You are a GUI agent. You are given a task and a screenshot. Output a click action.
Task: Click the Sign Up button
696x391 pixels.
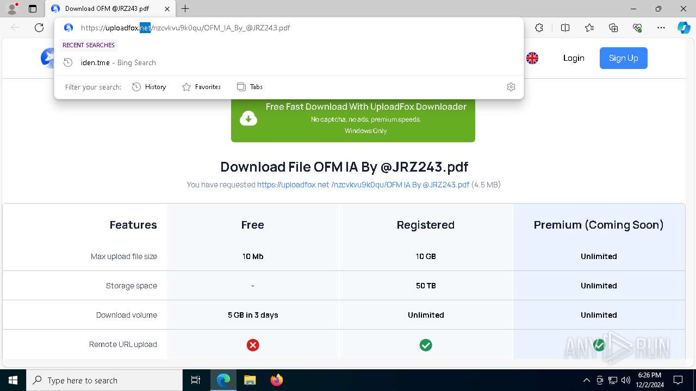tap(624, 58)
